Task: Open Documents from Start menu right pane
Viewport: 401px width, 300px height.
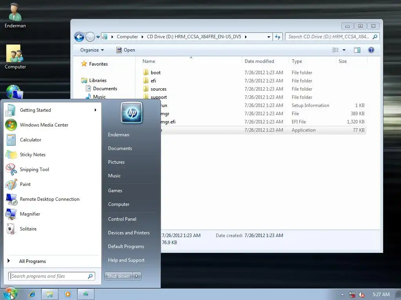Action: point(120,148)
